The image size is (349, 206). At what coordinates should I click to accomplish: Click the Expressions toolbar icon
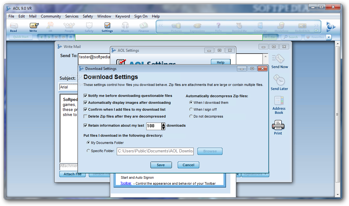[x=197, y=27]
